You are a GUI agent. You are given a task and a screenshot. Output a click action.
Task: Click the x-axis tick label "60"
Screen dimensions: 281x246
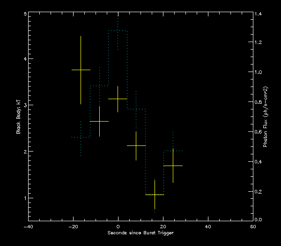tap(253, 226)
